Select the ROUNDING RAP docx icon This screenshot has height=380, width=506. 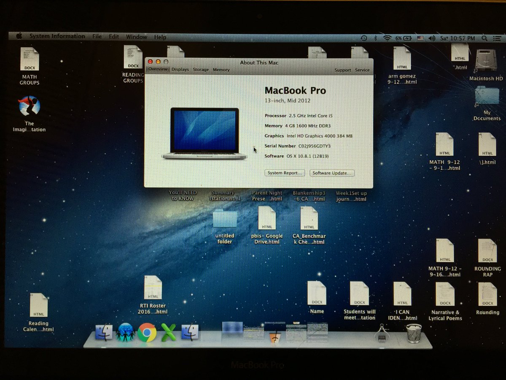coord(487,251)
